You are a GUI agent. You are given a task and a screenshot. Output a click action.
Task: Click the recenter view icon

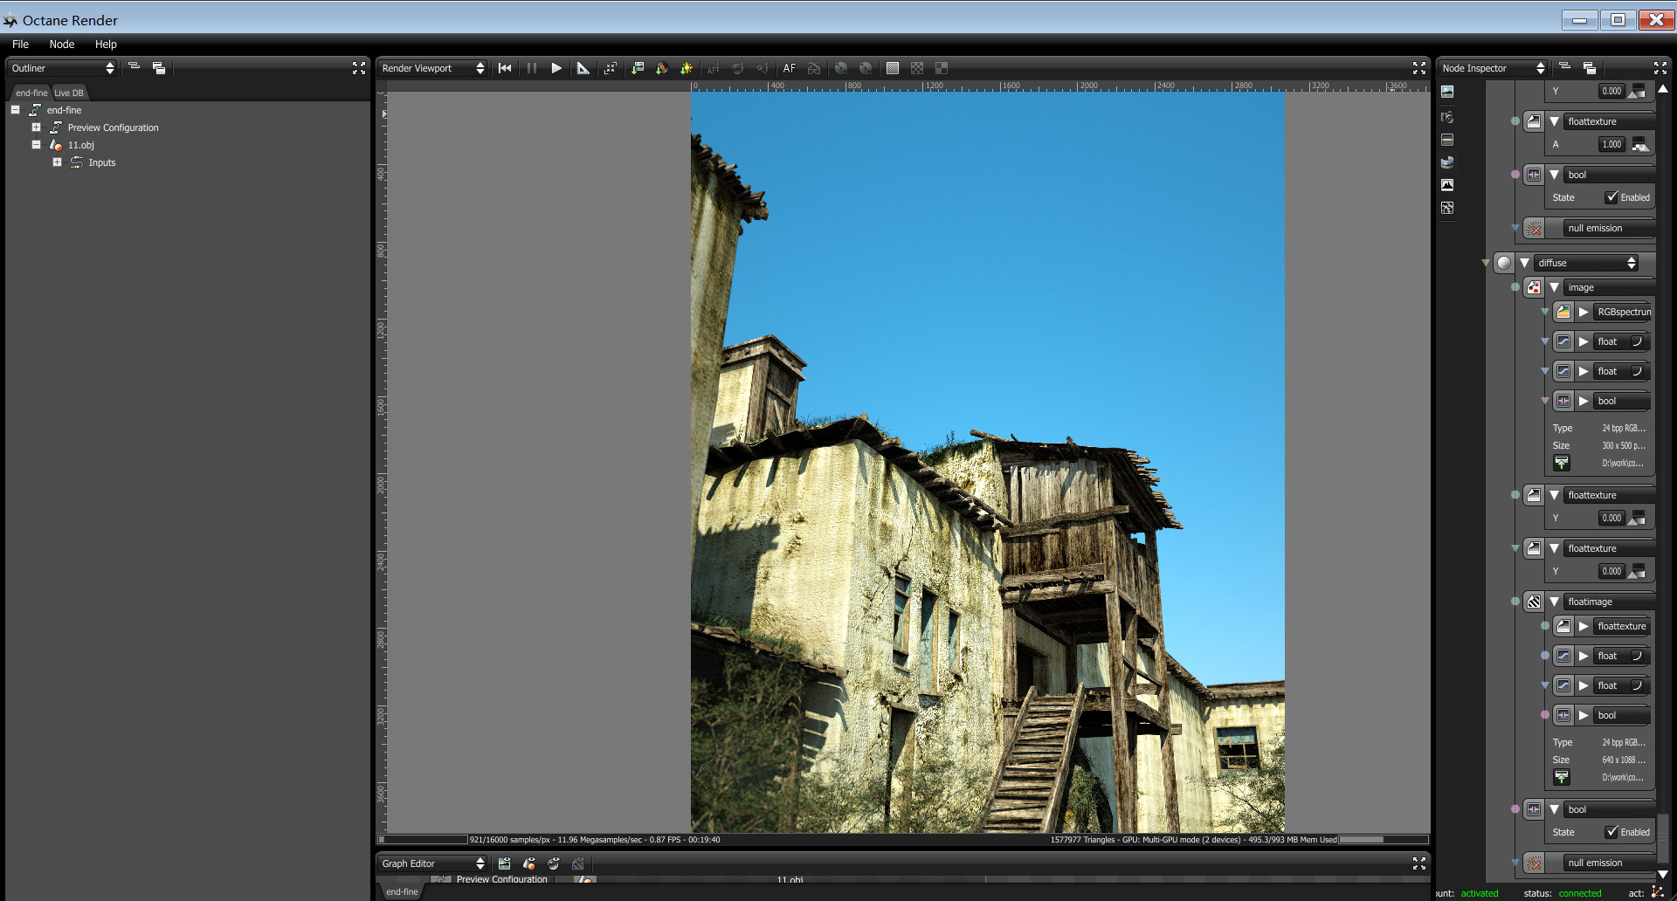point(611,68)
